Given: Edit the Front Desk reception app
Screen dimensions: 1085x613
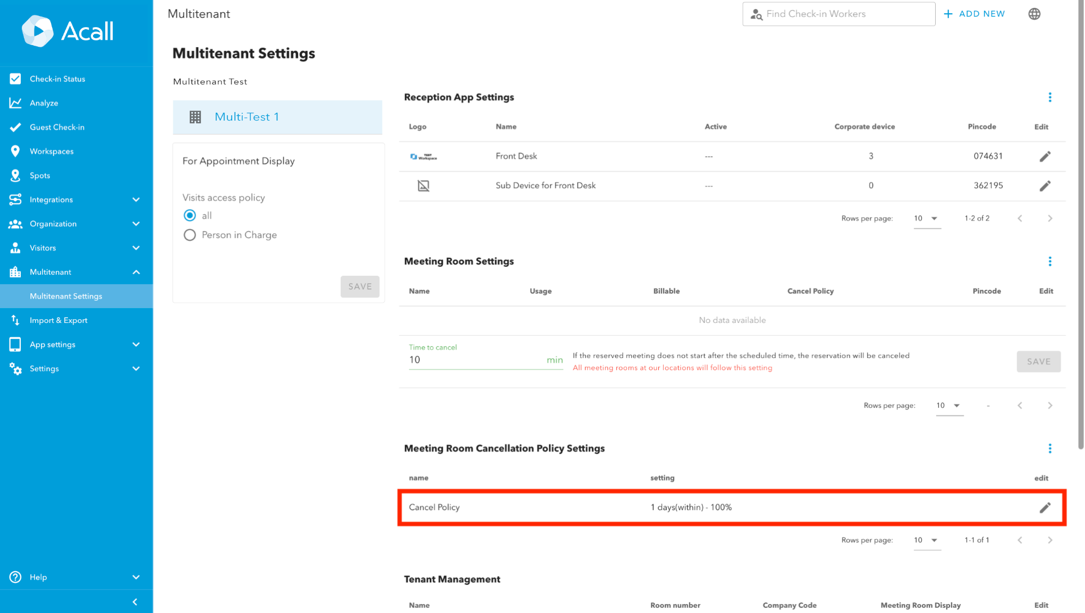Looking at the screenshot, I should [x=1045, y=156].
